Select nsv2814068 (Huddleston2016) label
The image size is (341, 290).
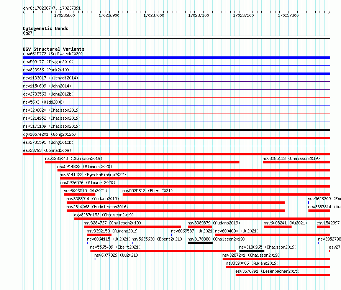click(x=97, y=207)
